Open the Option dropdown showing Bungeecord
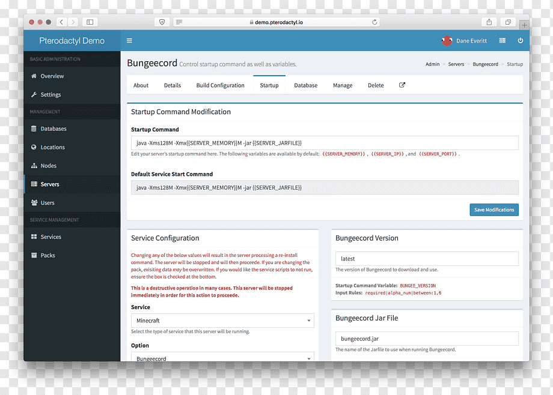The height and width of the screenshot is (395, 553). click(222, 358)
